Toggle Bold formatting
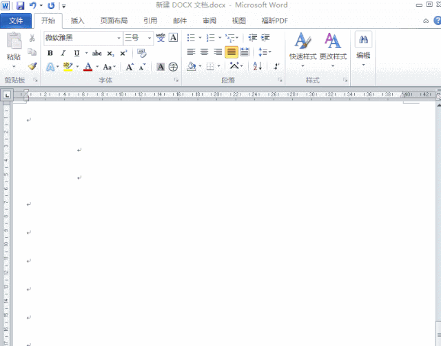This screenshot has height=346, width=441. [50, 53]
